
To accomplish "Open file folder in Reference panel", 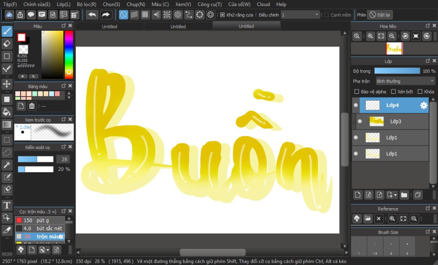I will click(x=368, y=219).
